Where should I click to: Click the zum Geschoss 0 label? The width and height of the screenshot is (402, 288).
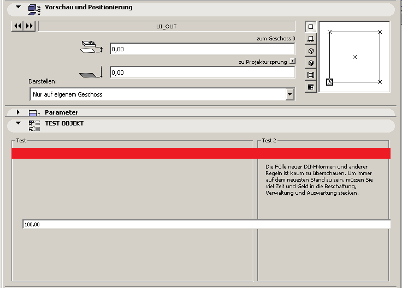(x=276, y=38)
